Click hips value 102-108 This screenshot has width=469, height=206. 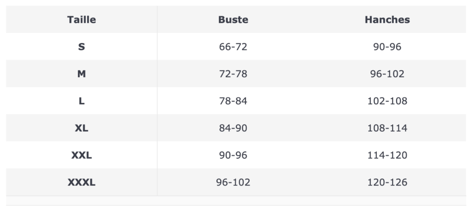click(x=387, y=101)
